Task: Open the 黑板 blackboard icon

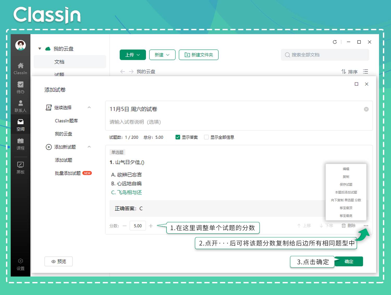Action: [20, 165]
